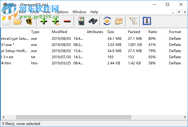The height and width of the screenshot is (127, 188).
Task: Click the New archive toolbar icon
Action: point(6,21)
